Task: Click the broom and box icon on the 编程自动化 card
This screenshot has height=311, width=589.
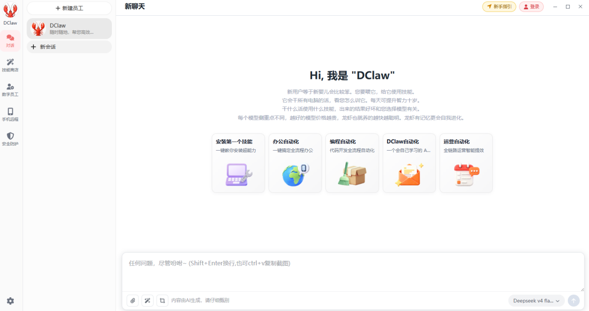Action: coord(352,174)
